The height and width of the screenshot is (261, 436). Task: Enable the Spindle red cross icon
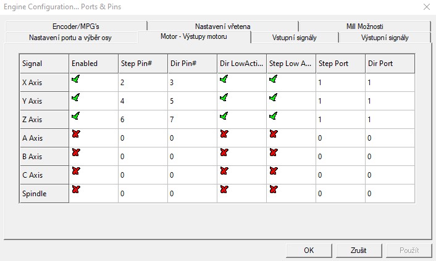pos(76,189)
